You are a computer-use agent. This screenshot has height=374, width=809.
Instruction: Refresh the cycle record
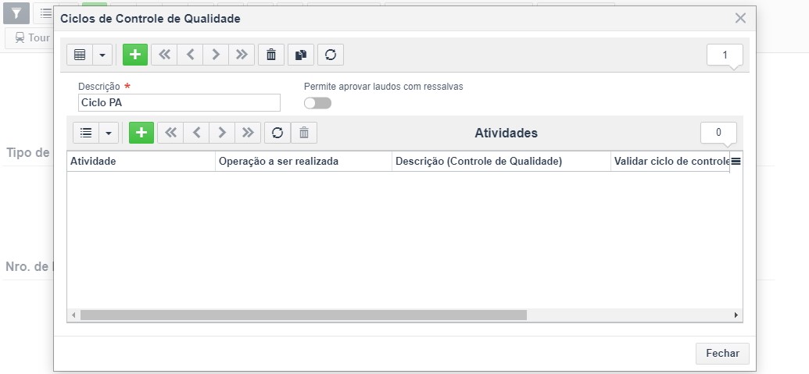click(331, 55)
